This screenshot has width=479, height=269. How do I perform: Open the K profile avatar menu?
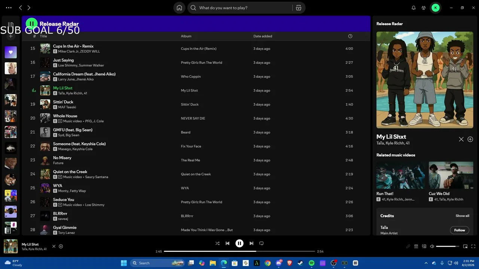(x=436, y=8)
